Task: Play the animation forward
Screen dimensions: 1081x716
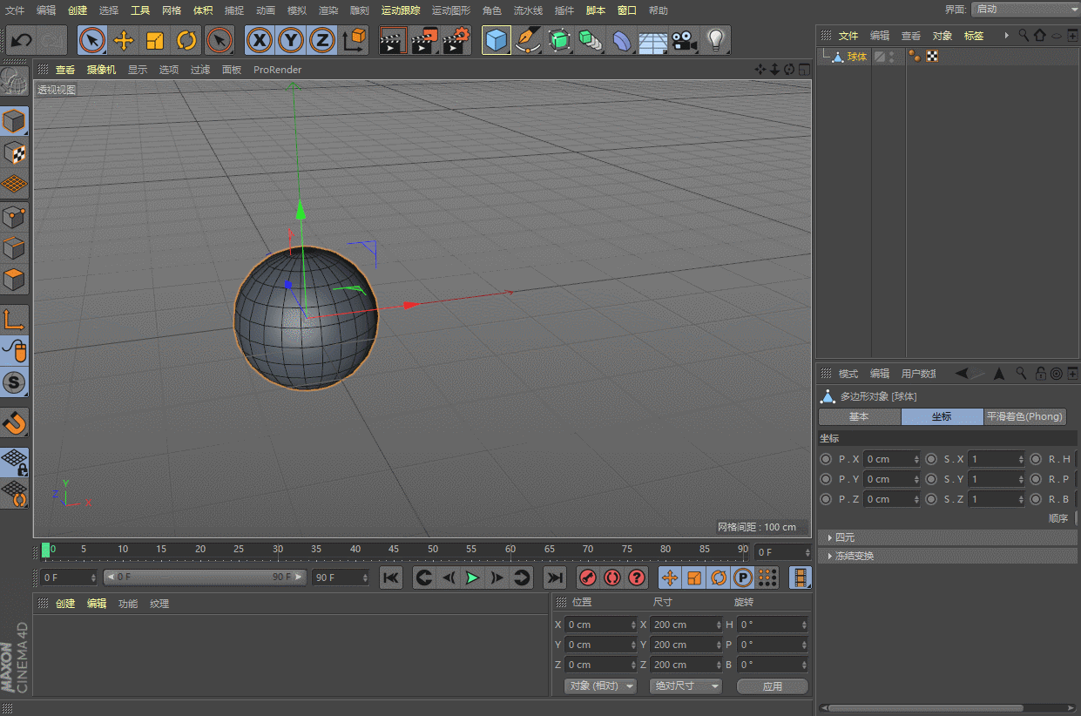Action: pos(472,578)
